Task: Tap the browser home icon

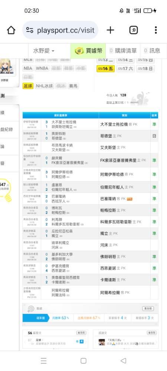Action: 11,30
